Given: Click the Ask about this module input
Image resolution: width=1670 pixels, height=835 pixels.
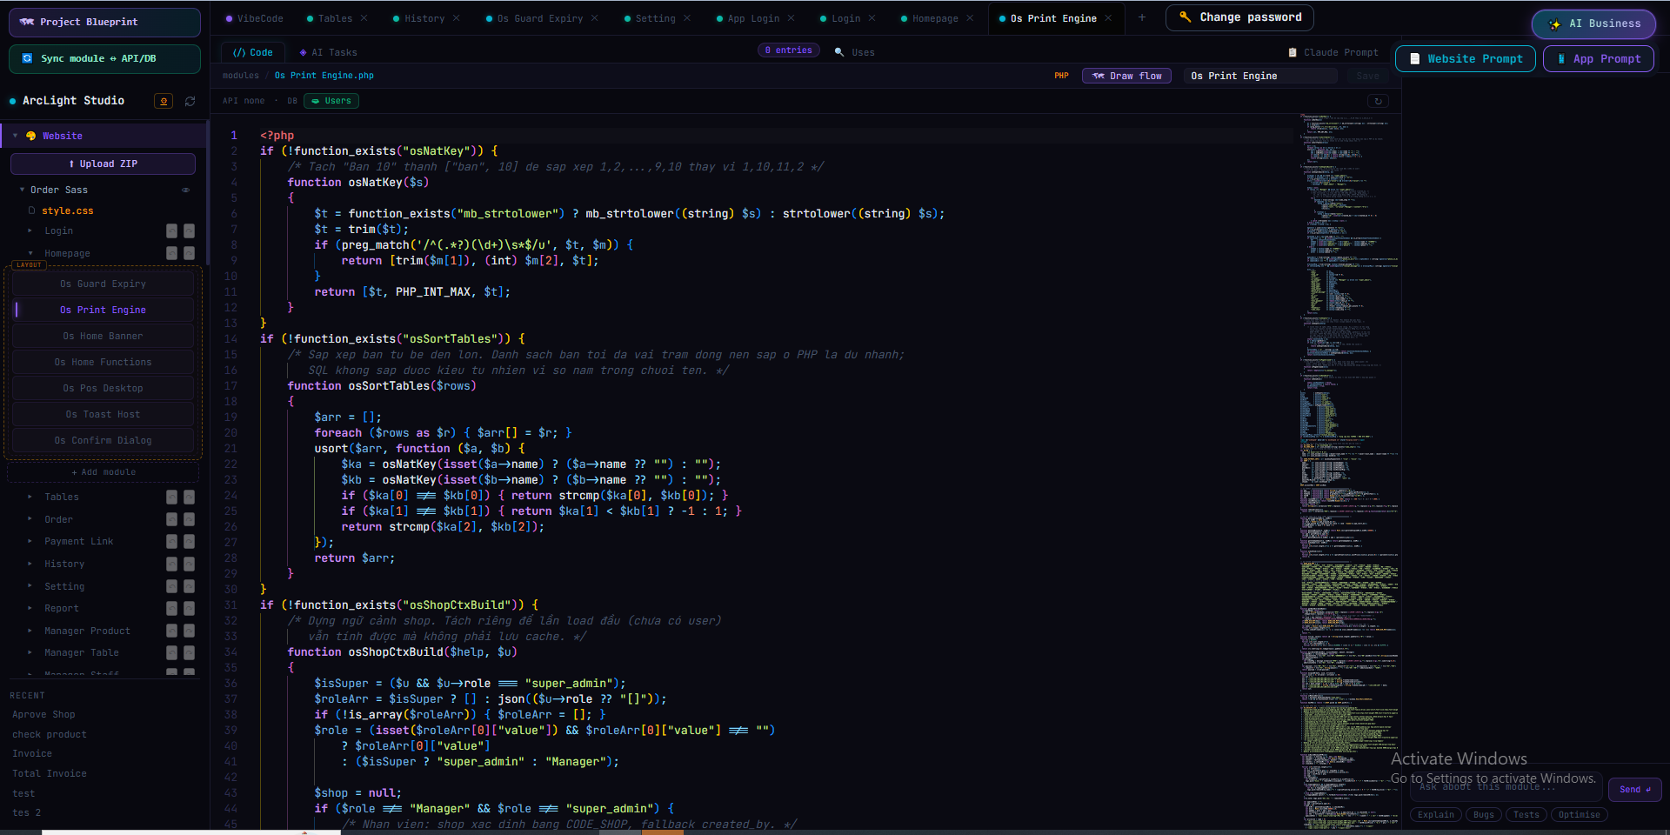Looking at the screenshot, I should (1507, 787).
